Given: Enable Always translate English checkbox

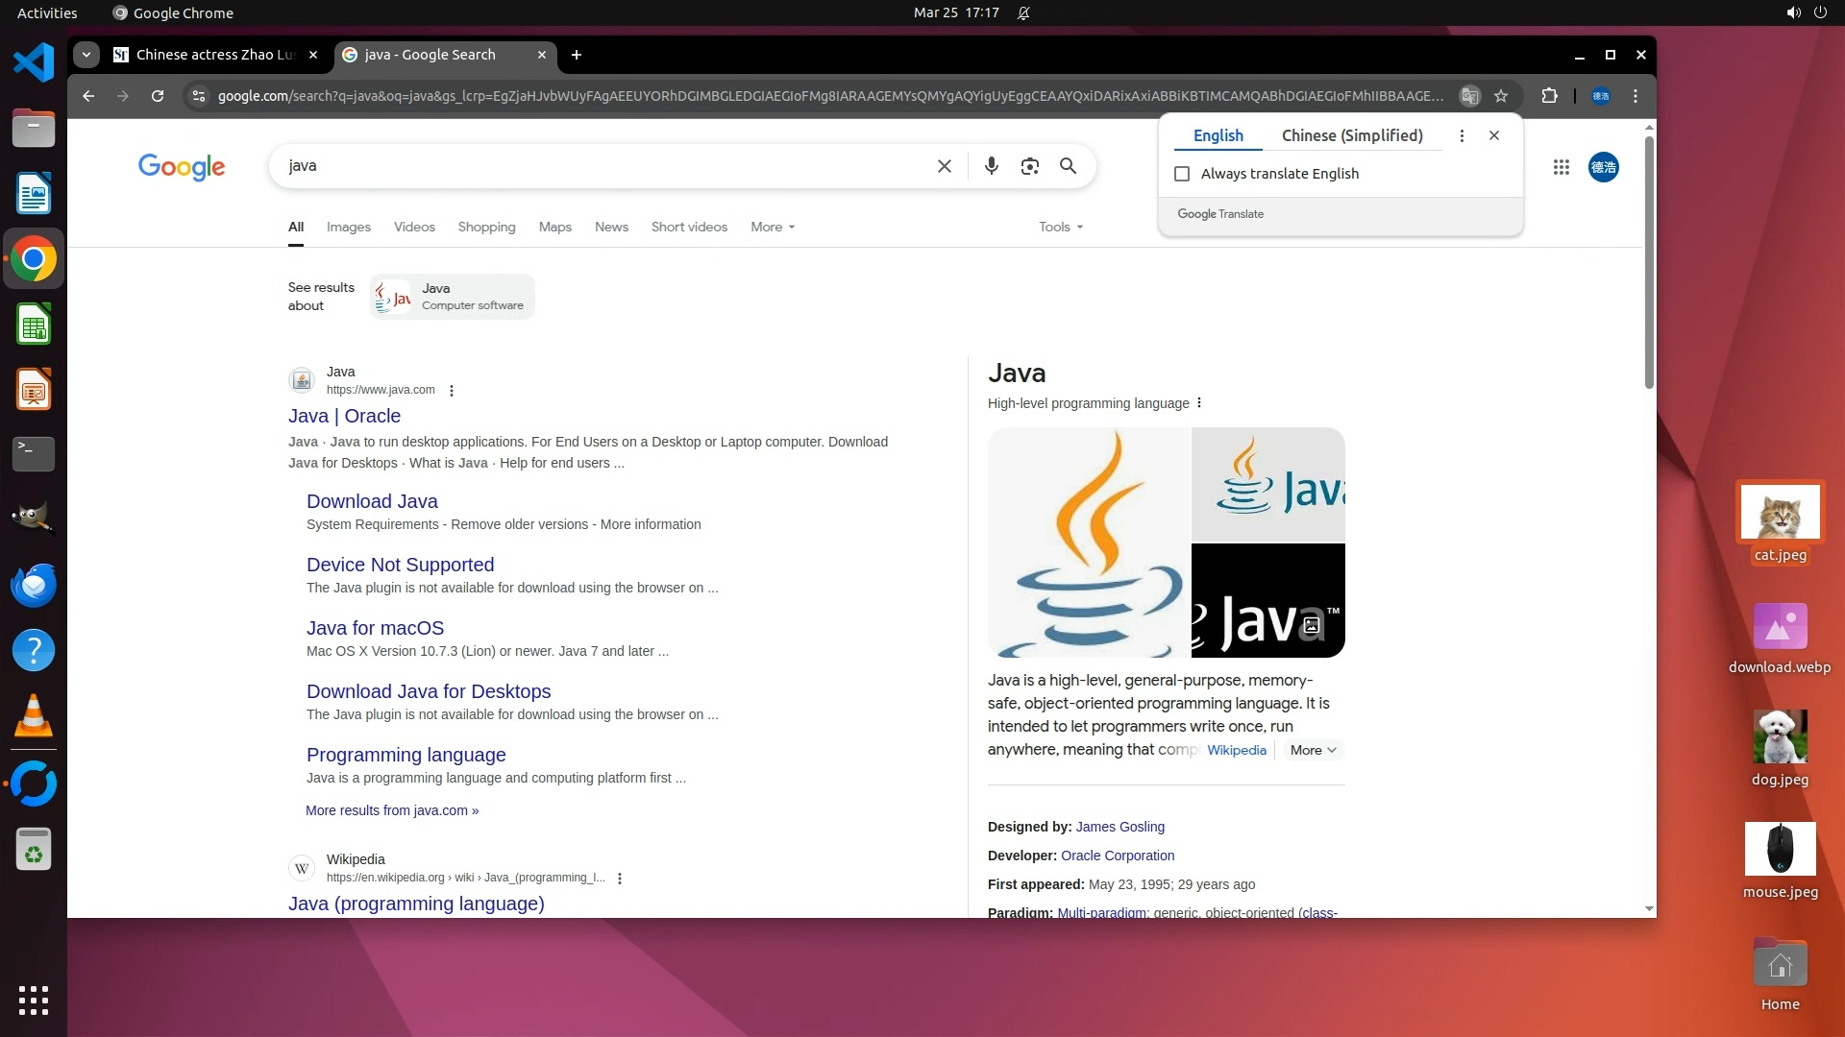Looking at the screenshot, I should (1182, 174).
